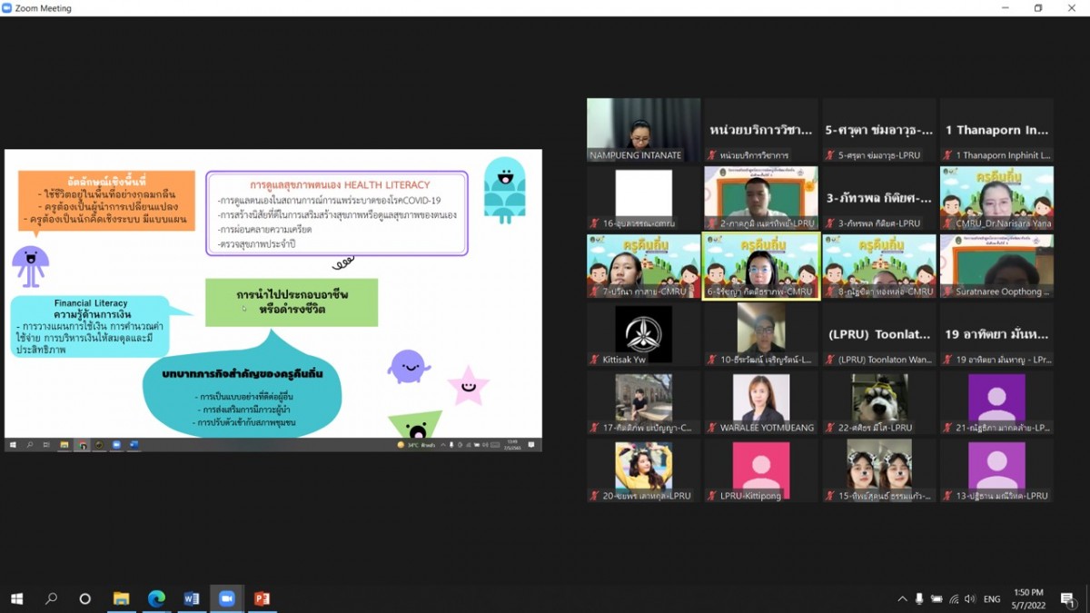
Task: Click the Kittisak Yw participant tile
Action: point(643,334)
